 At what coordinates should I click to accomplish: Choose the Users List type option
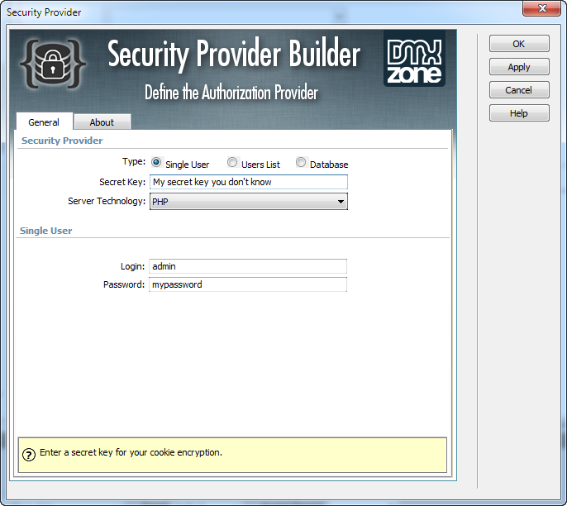point(232,162)
